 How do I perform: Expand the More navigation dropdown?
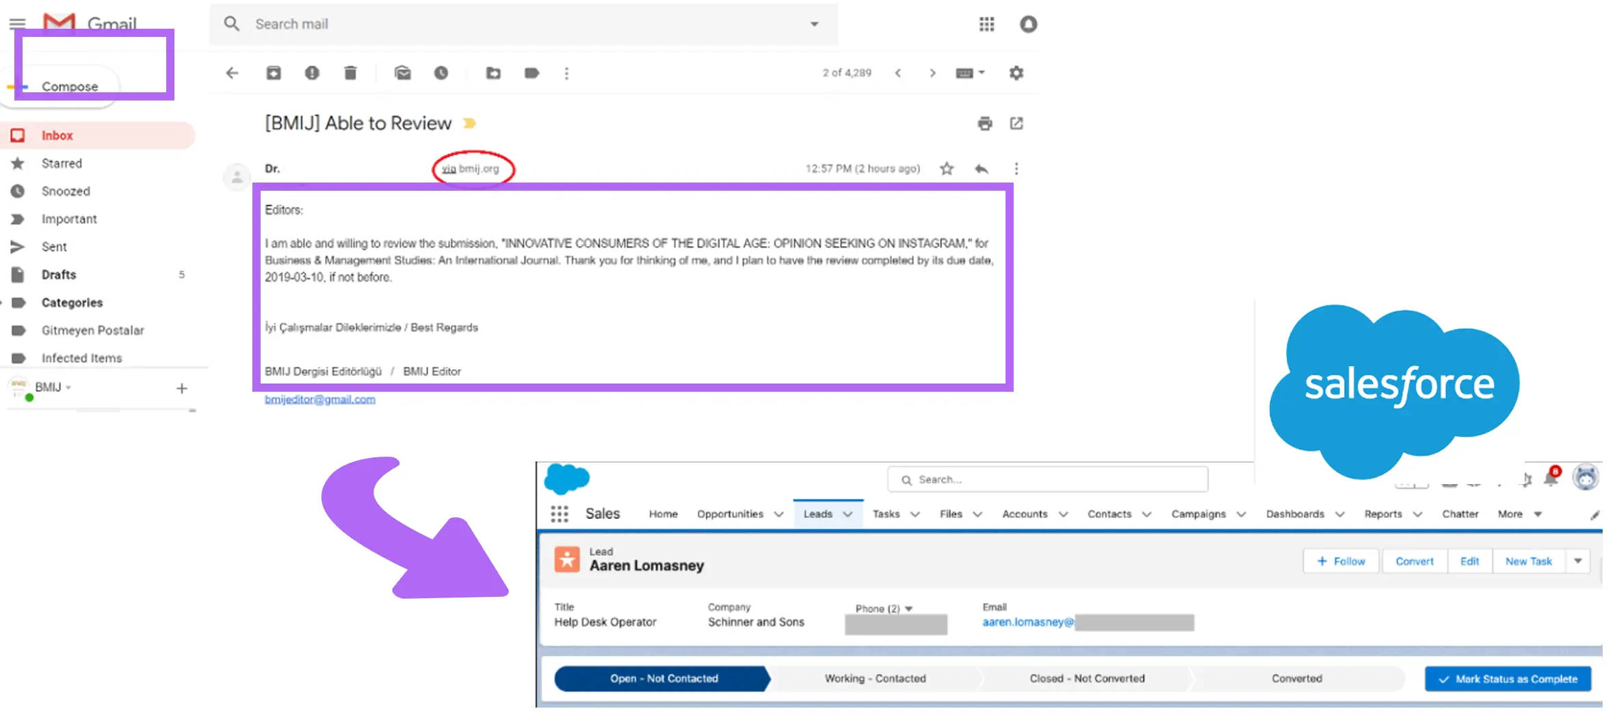(x=1520, y=514)
